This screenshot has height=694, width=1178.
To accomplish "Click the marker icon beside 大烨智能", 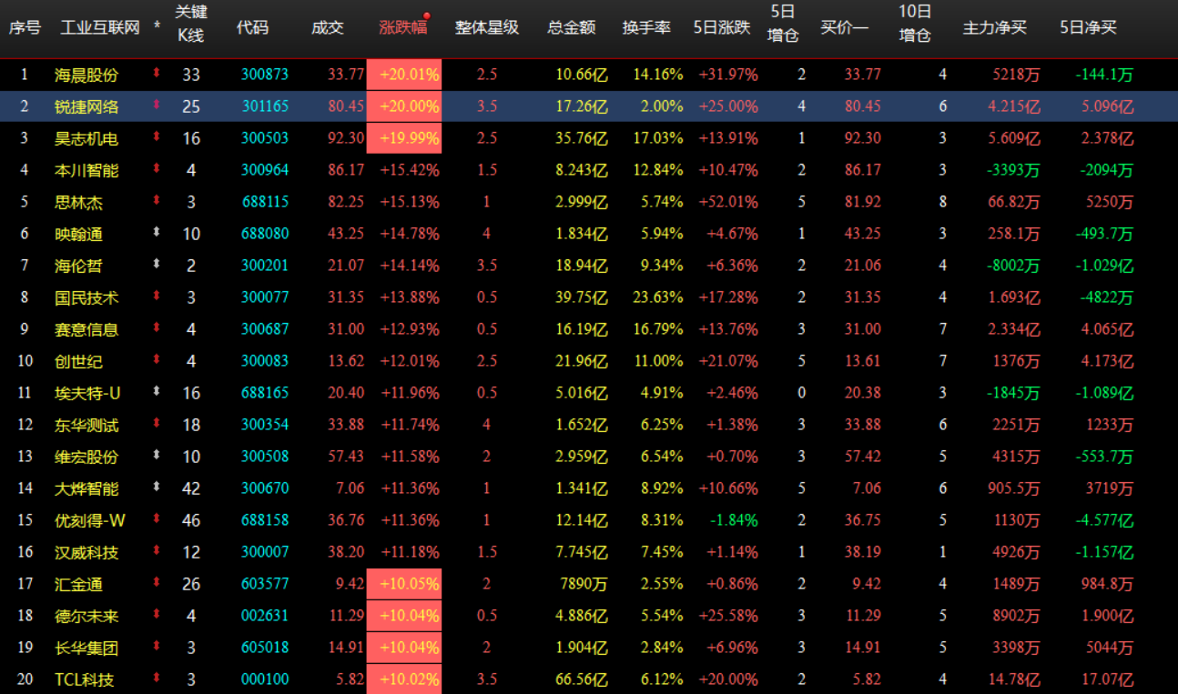I will (157, 488).
